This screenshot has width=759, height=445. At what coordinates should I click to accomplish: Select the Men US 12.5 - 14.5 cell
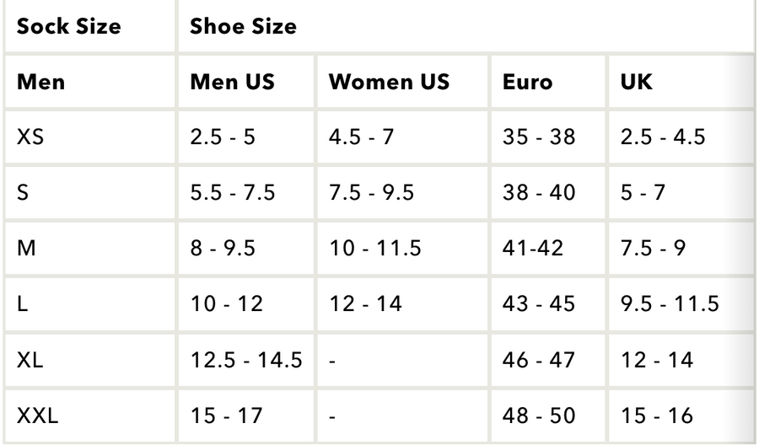246,360
